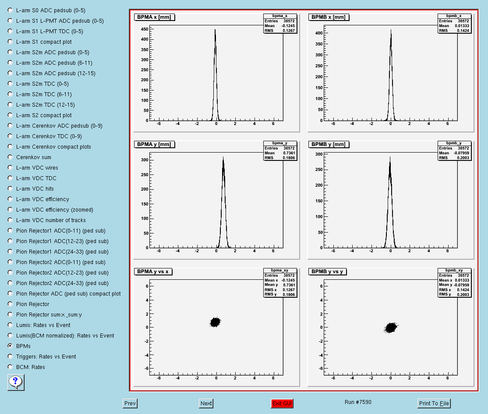The width and height of the screenshot is (488, 414).
Task: Click the BPMA x [mm] histogram title
Action: click(154, 17)
